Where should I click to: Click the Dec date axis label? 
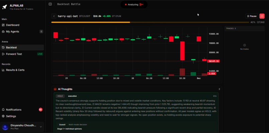pyautogui.click(x=199, y=78)
